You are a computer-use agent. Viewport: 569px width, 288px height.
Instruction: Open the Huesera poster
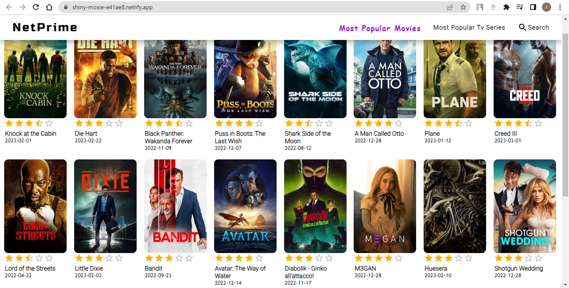(455, 206)
